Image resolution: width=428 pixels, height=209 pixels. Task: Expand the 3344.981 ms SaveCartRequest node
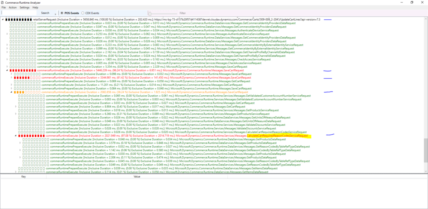(x=12, y=77)
